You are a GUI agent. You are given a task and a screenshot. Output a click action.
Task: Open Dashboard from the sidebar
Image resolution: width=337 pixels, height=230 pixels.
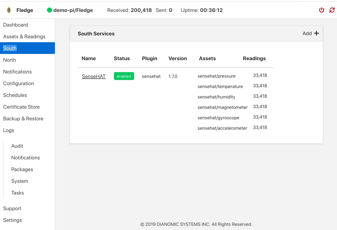15,25
